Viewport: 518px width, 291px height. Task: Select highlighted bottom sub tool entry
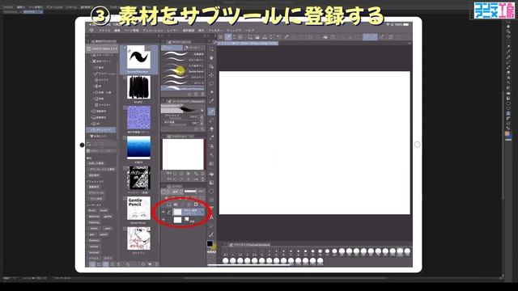pos(183,88)
